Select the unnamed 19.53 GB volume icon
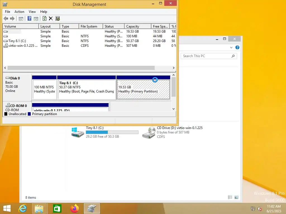 (x=6, y=31)
